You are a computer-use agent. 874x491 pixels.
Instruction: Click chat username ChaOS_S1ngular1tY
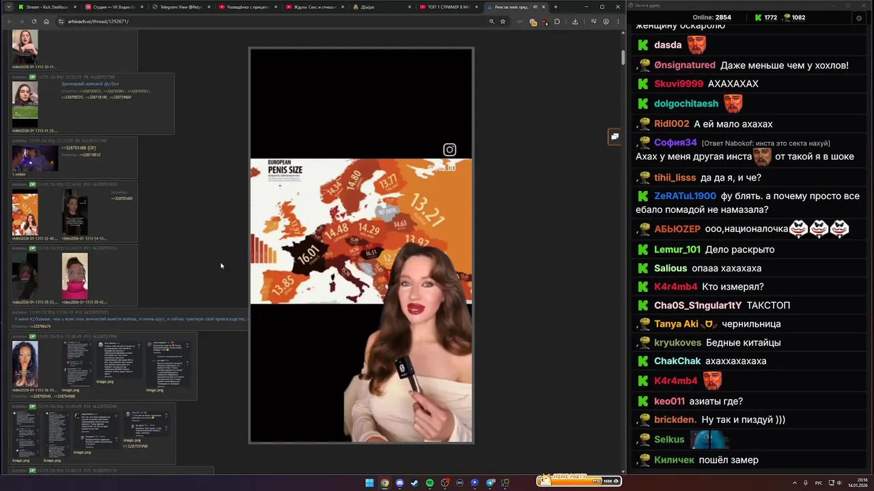[x=698, y=306]
